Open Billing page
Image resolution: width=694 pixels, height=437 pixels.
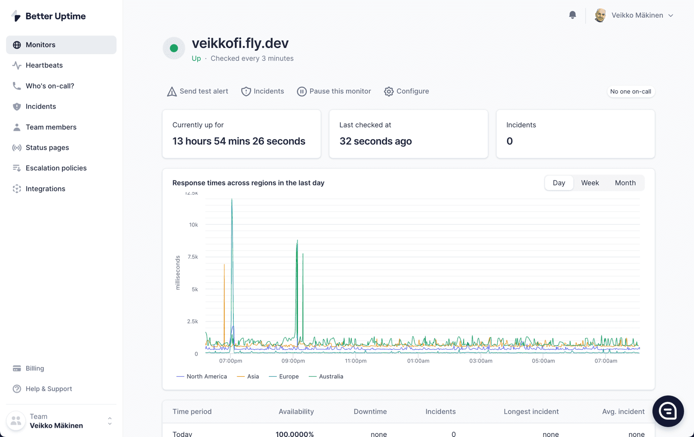point(35,368)
